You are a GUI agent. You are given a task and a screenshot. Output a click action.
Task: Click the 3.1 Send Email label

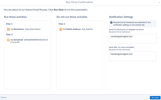[x=17, y=40]
